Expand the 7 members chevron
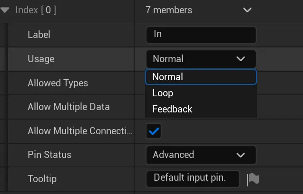This screenshot has width=303, height=194. pyautogui.click(x=246, y=10)
